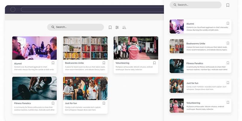
Task: Select Fitness Fanatics title in mobile list
Action: (x=195, y=63)
